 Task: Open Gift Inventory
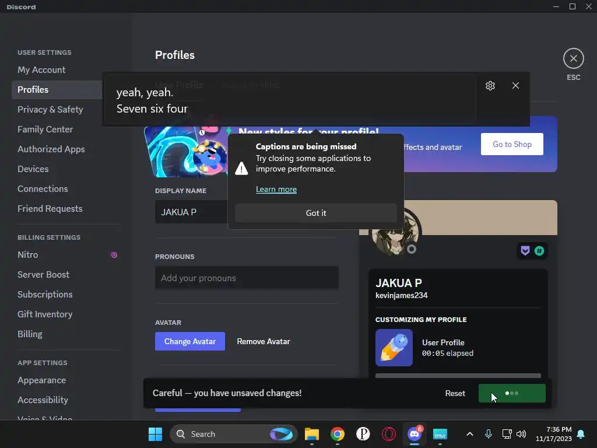(45, 314)
